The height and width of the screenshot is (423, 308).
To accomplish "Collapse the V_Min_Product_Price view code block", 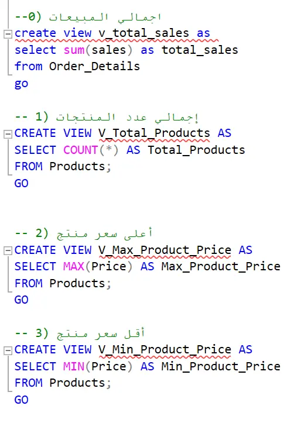I will (8, 350).
